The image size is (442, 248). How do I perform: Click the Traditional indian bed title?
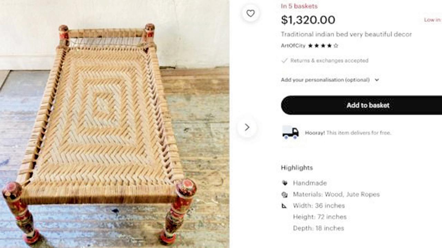346,34
